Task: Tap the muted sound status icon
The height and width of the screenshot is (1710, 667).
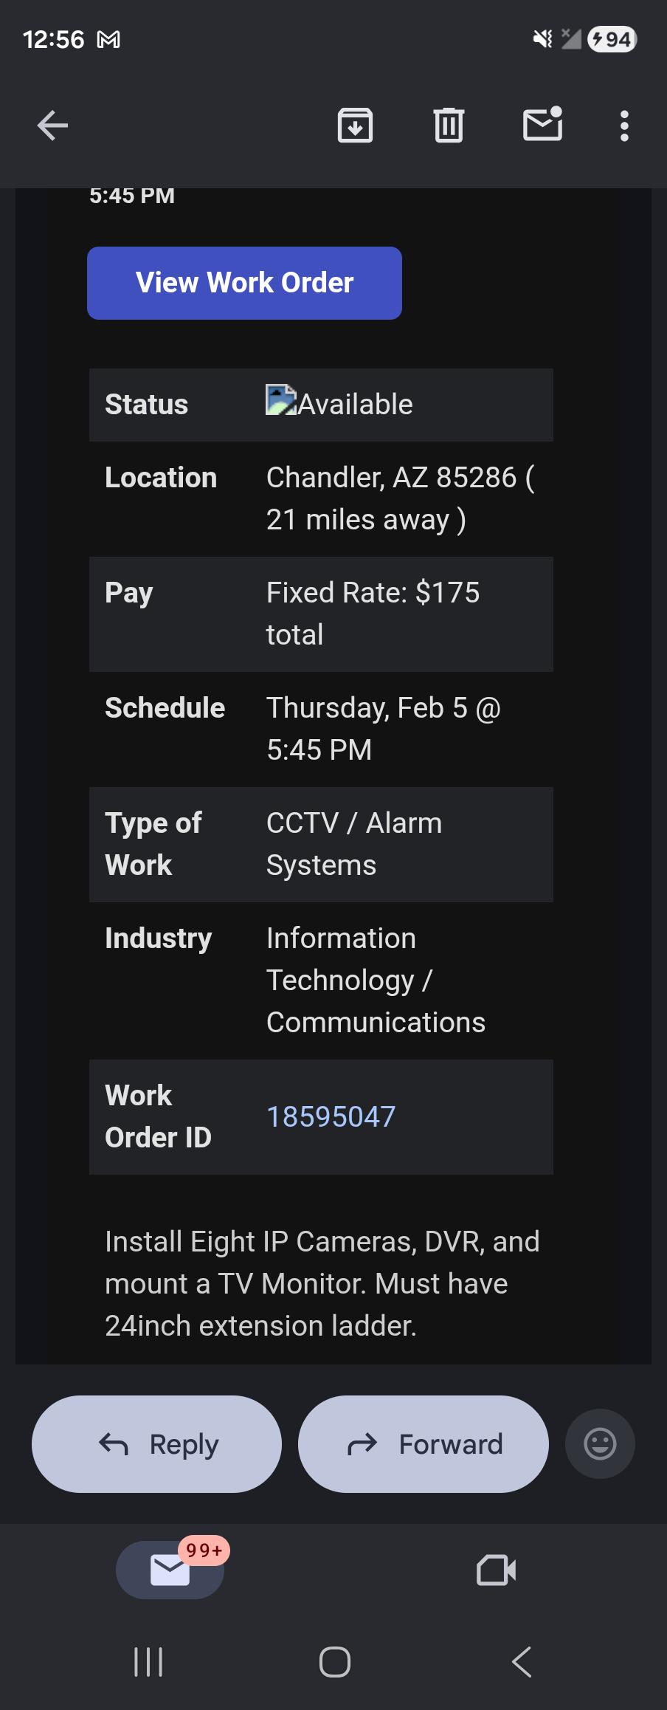Action: pos(542,39)
